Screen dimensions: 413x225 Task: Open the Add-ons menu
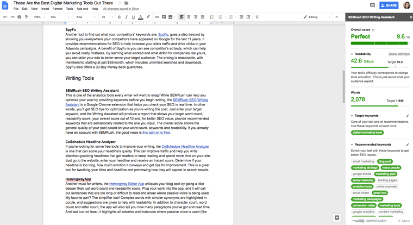82,9
